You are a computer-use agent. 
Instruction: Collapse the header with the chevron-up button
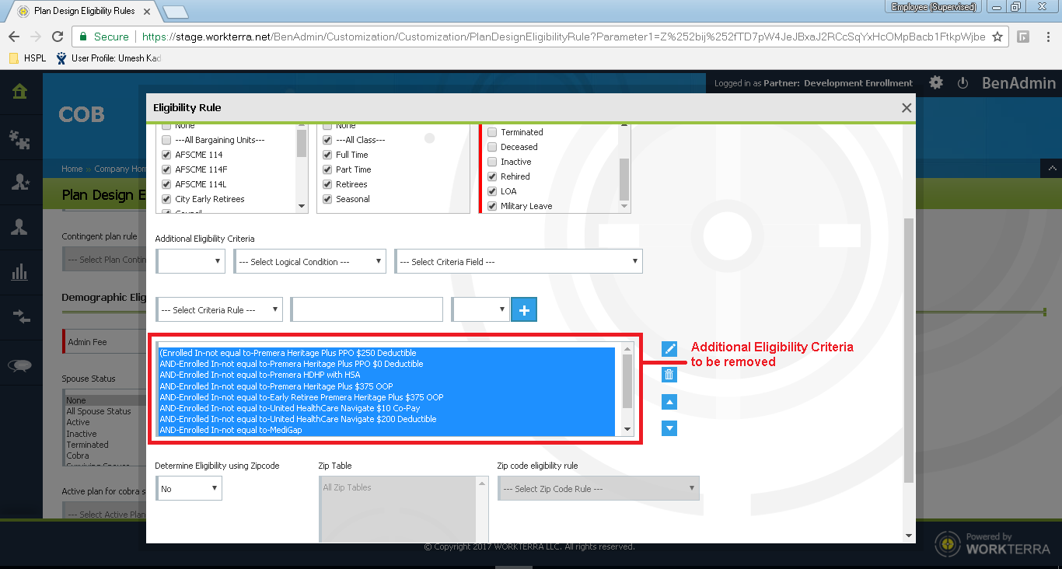[1053, 169]
